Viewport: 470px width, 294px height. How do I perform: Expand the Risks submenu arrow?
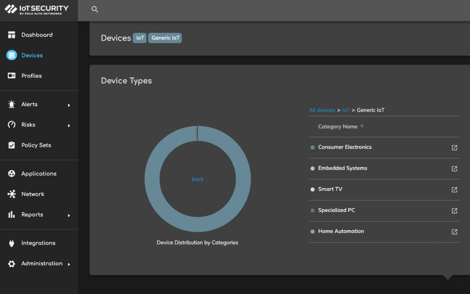pos(69,125)
